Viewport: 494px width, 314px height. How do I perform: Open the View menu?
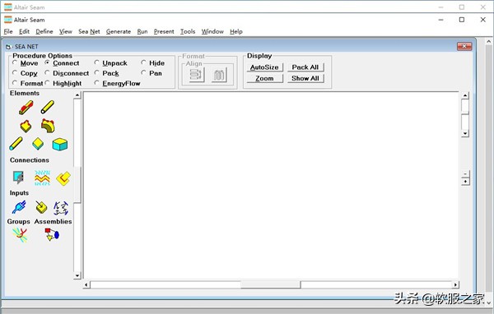point(66,31)
